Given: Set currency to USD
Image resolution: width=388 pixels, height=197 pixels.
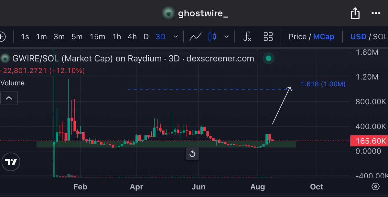Looking at the screenshot, I should point(358,37).
